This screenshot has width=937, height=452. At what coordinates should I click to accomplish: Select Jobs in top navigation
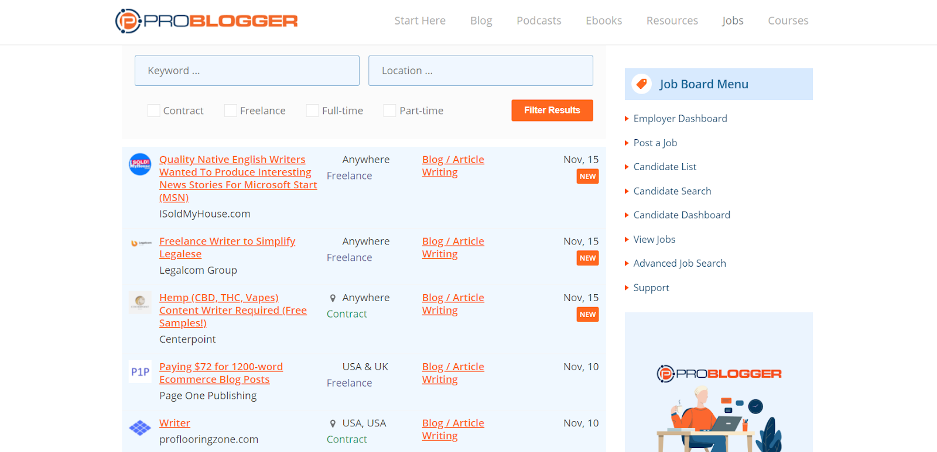[x=733, y=20]
